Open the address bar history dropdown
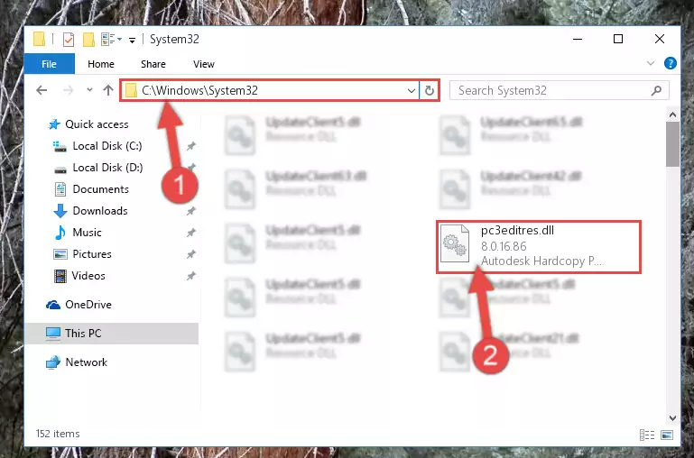This screenshot has height=458, width=694. [x=412, y=91]
